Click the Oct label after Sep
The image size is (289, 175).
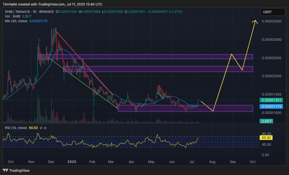(253, 162)
